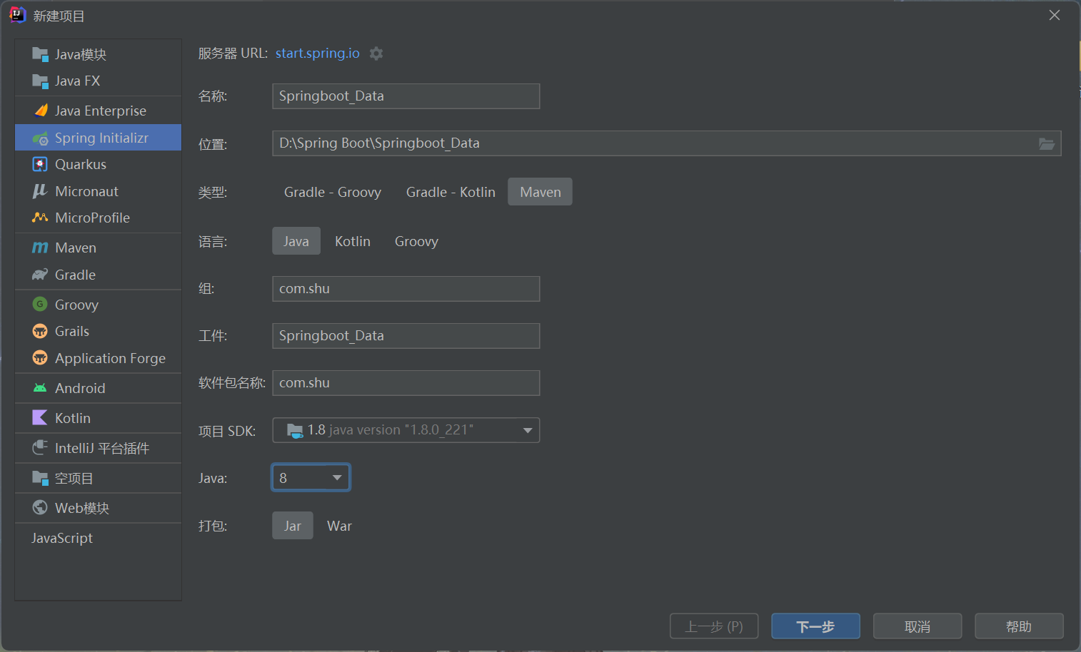Click the MicroProfile icon

(x=40, y=218)
